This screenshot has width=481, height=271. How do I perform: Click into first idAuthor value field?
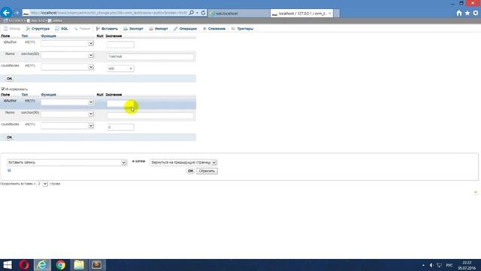pyautogui.click(x=120, y=45)
